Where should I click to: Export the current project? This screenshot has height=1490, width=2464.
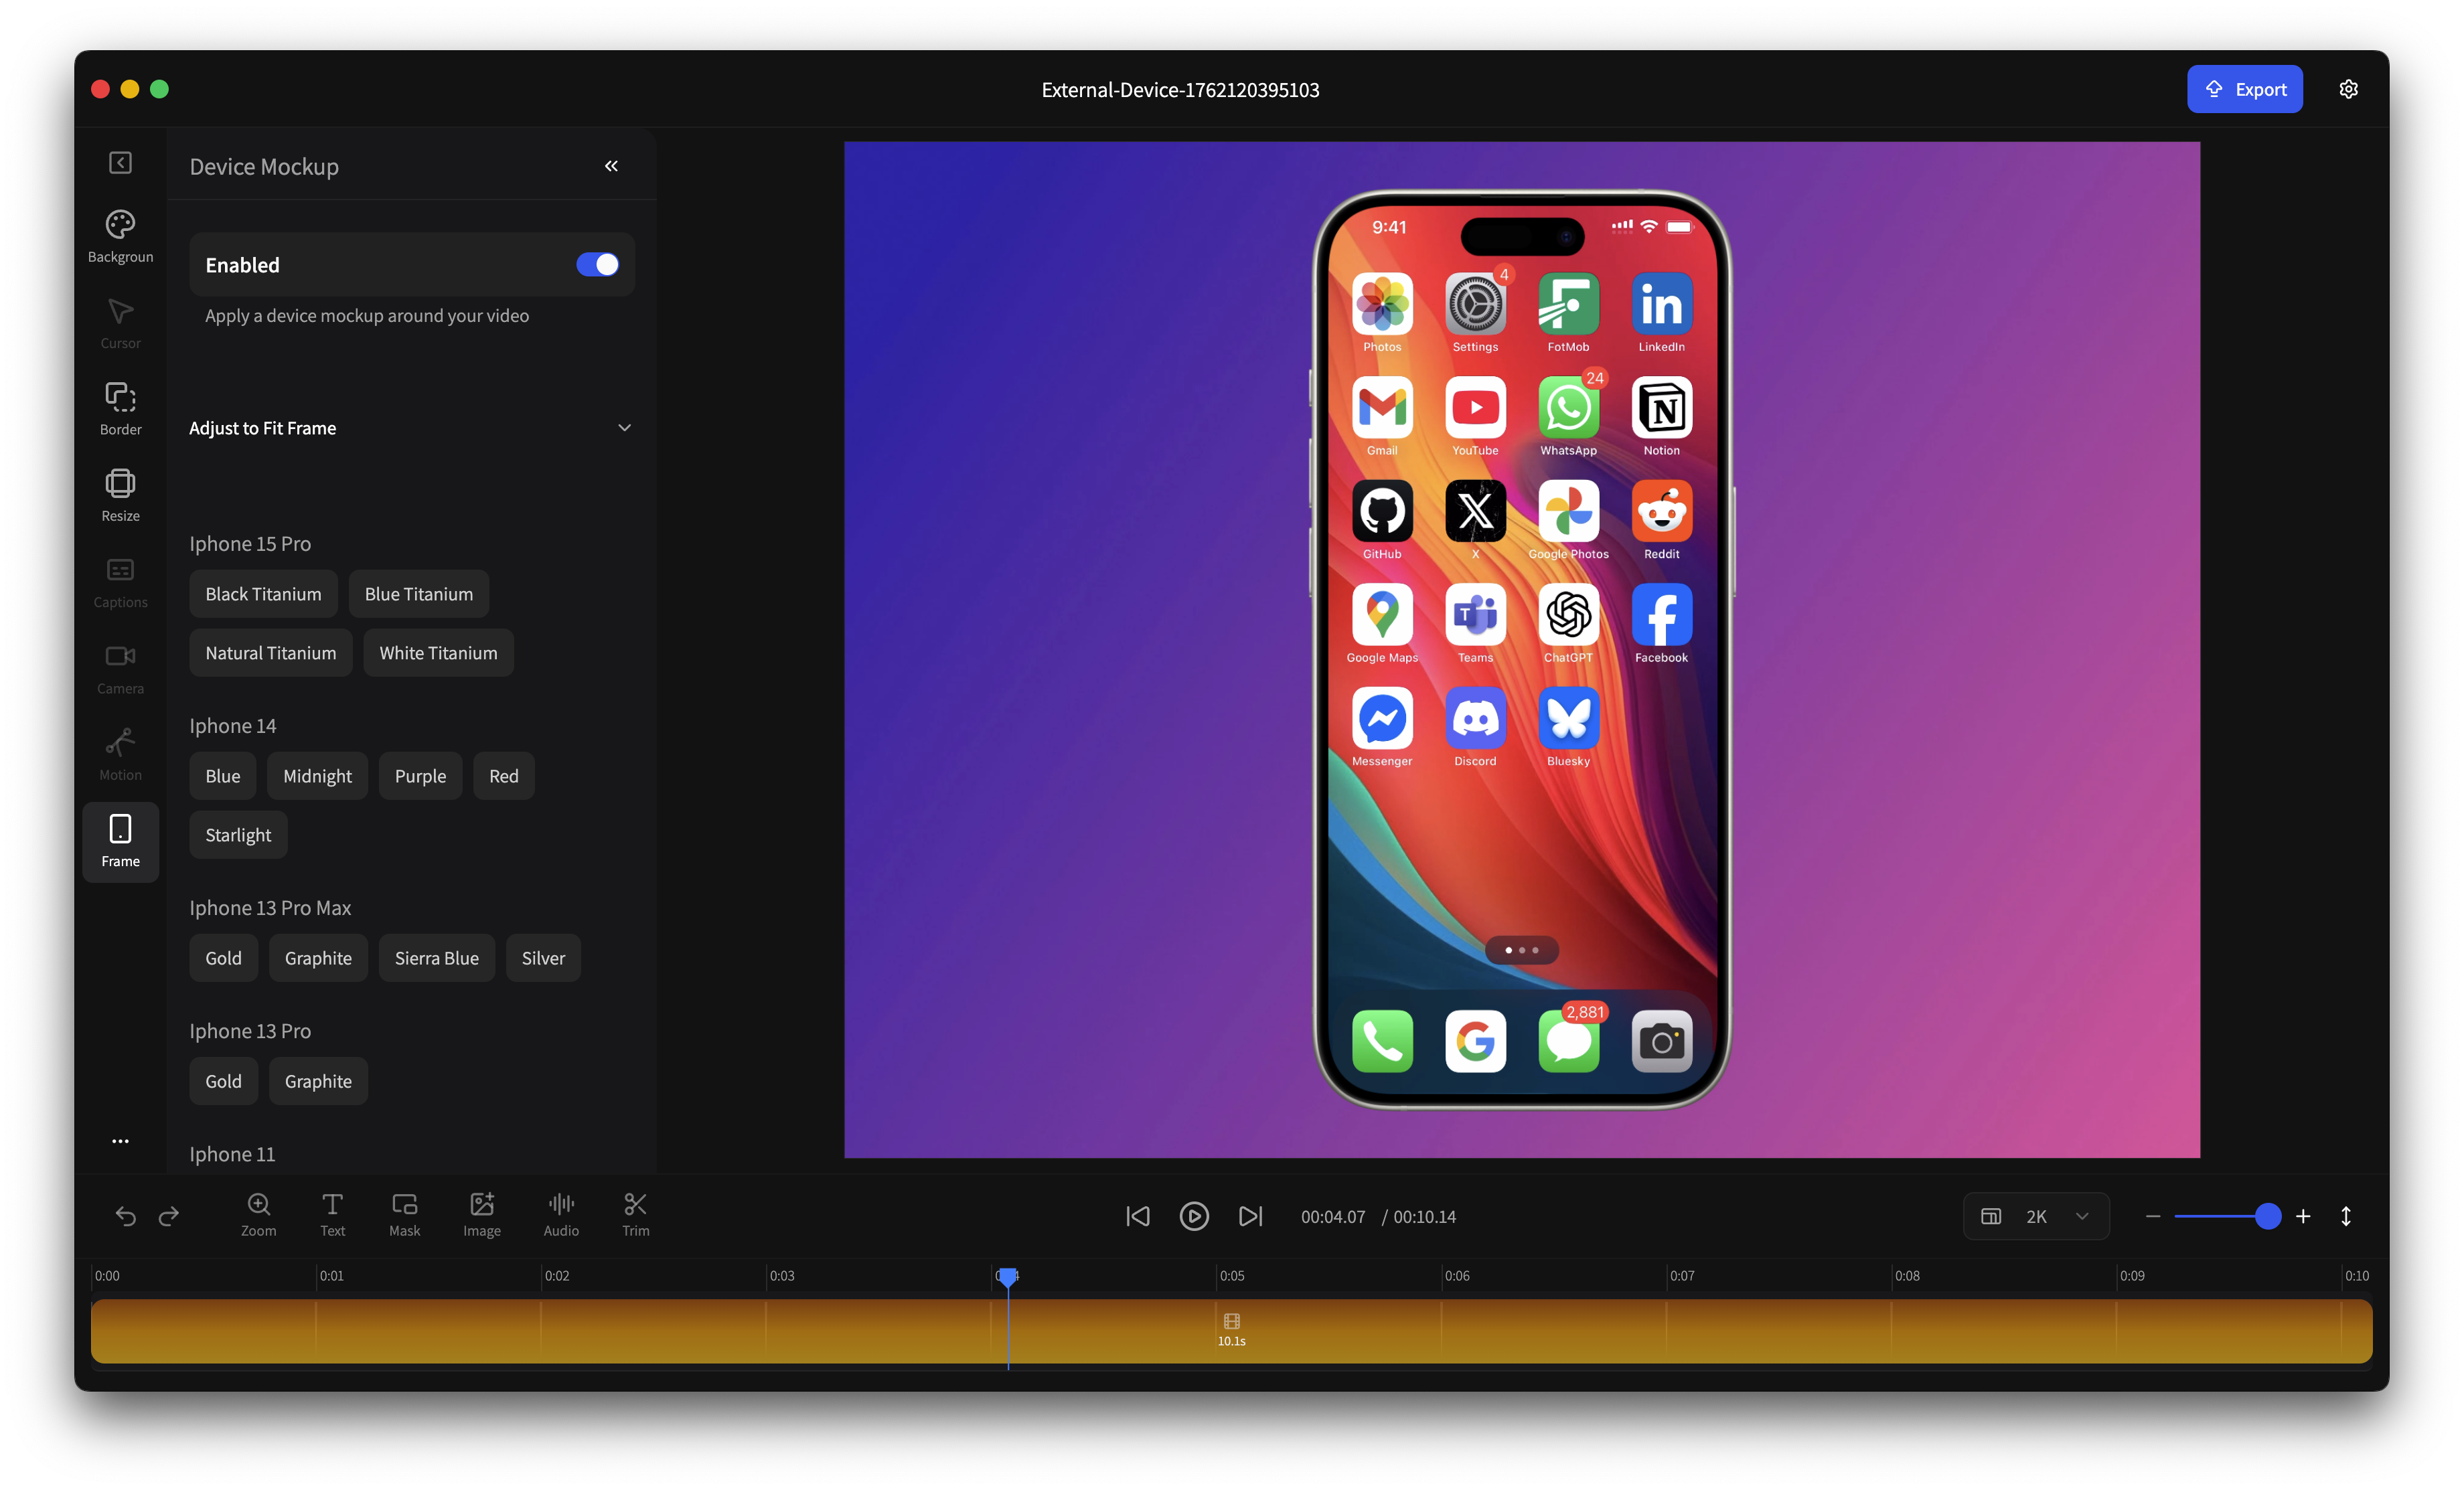click(x=2245, y=89)
